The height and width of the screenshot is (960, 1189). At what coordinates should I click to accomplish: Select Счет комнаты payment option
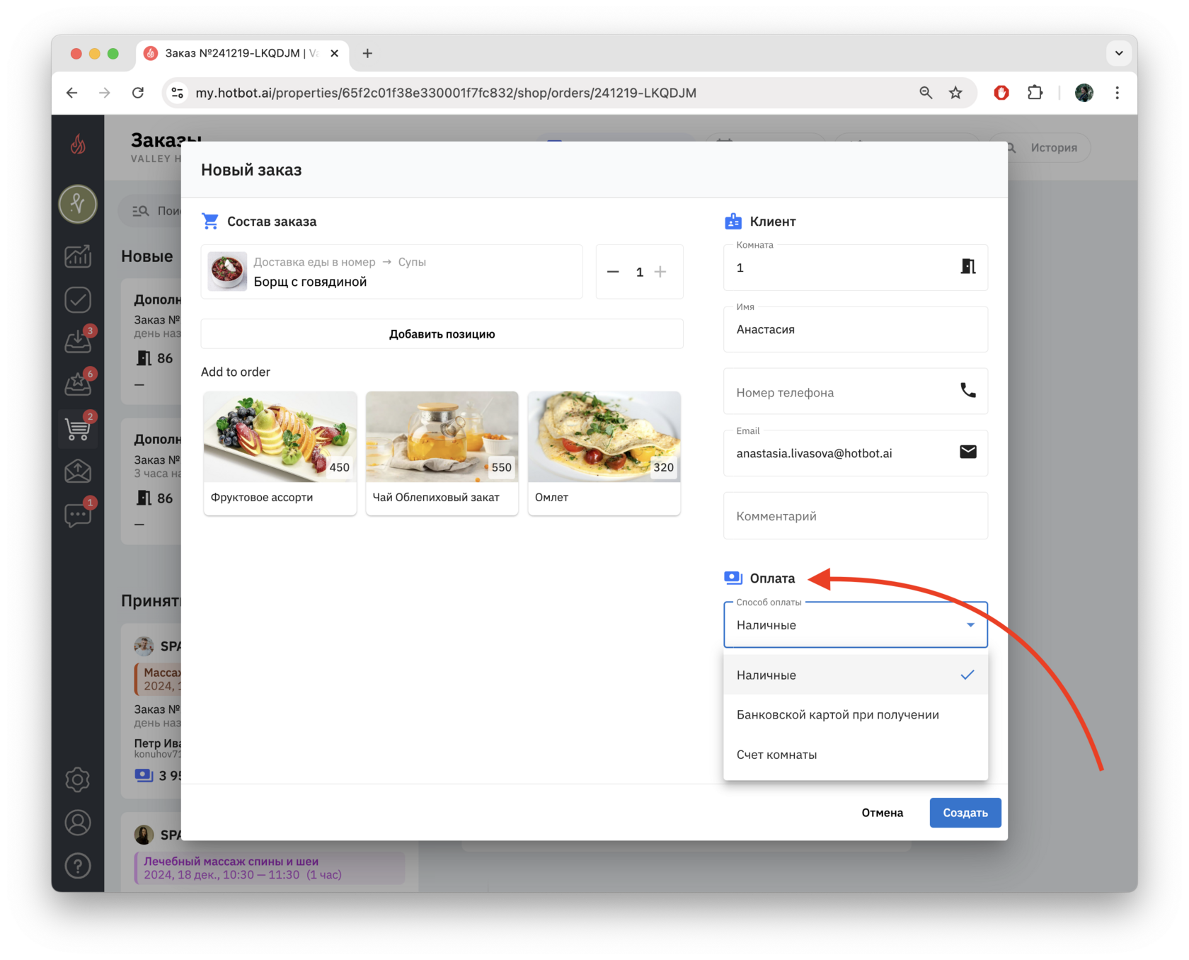[856, 754]
